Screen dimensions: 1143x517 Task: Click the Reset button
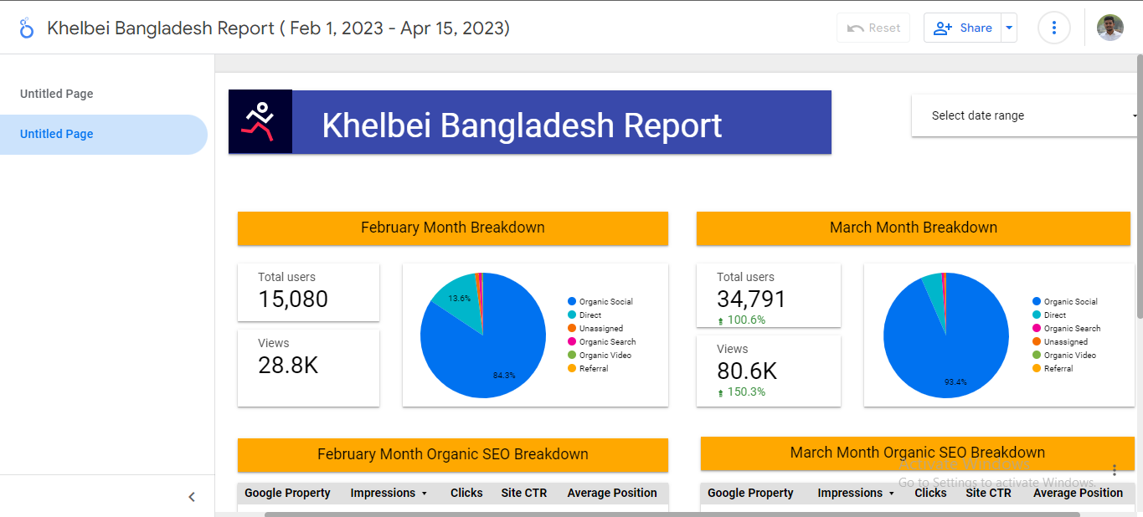click(x=873, y=28)
